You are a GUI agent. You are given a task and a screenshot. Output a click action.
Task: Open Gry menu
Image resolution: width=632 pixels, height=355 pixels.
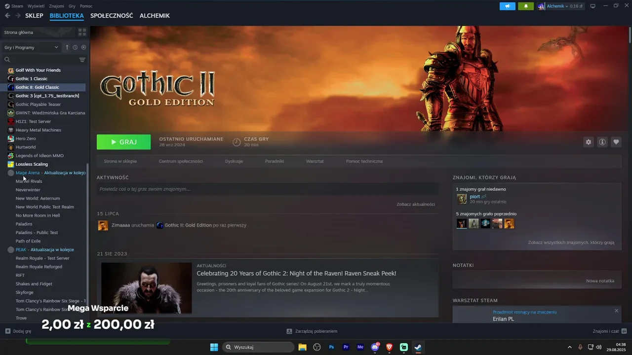pyautogui.click(x=72, y=6)
